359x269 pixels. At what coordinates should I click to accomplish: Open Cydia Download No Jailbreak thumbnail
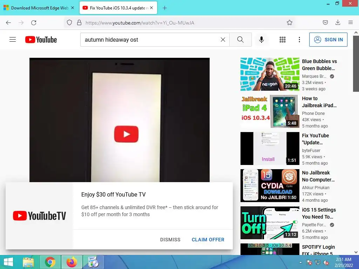point(270,186)
